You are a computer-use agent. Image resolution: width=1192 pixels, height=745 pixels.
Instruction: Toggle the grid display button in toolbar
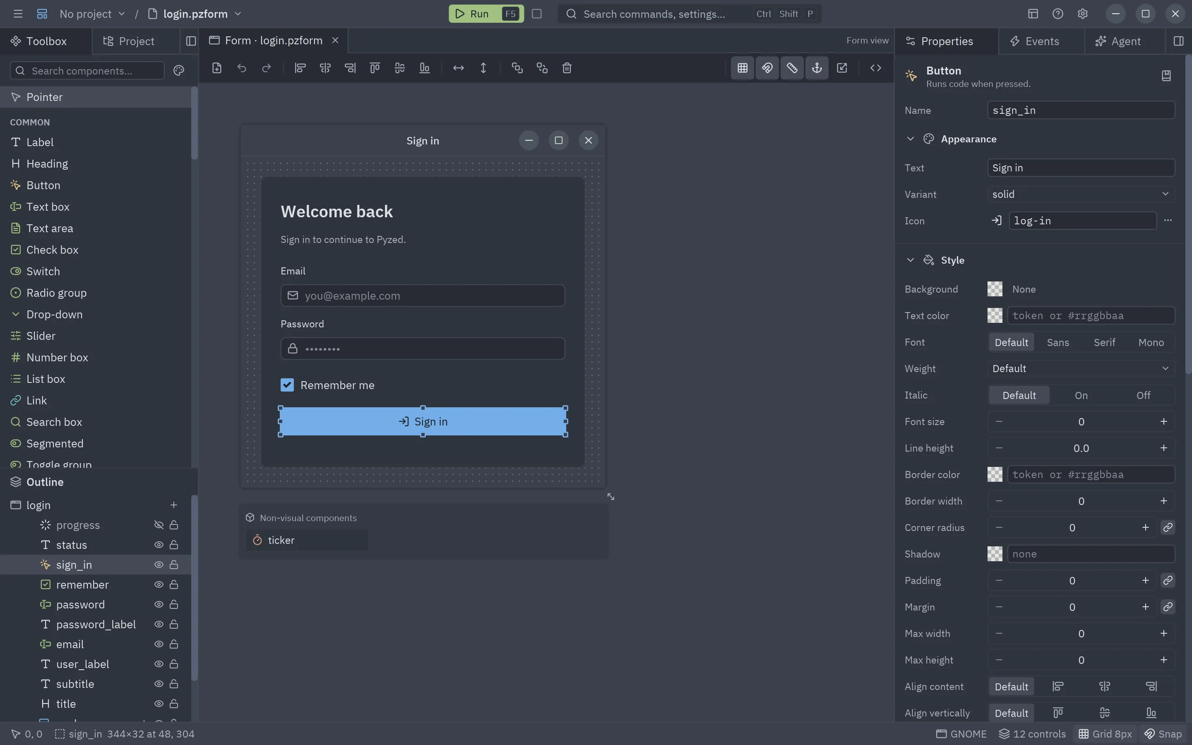pyautogui.click(x=742, y=68)
